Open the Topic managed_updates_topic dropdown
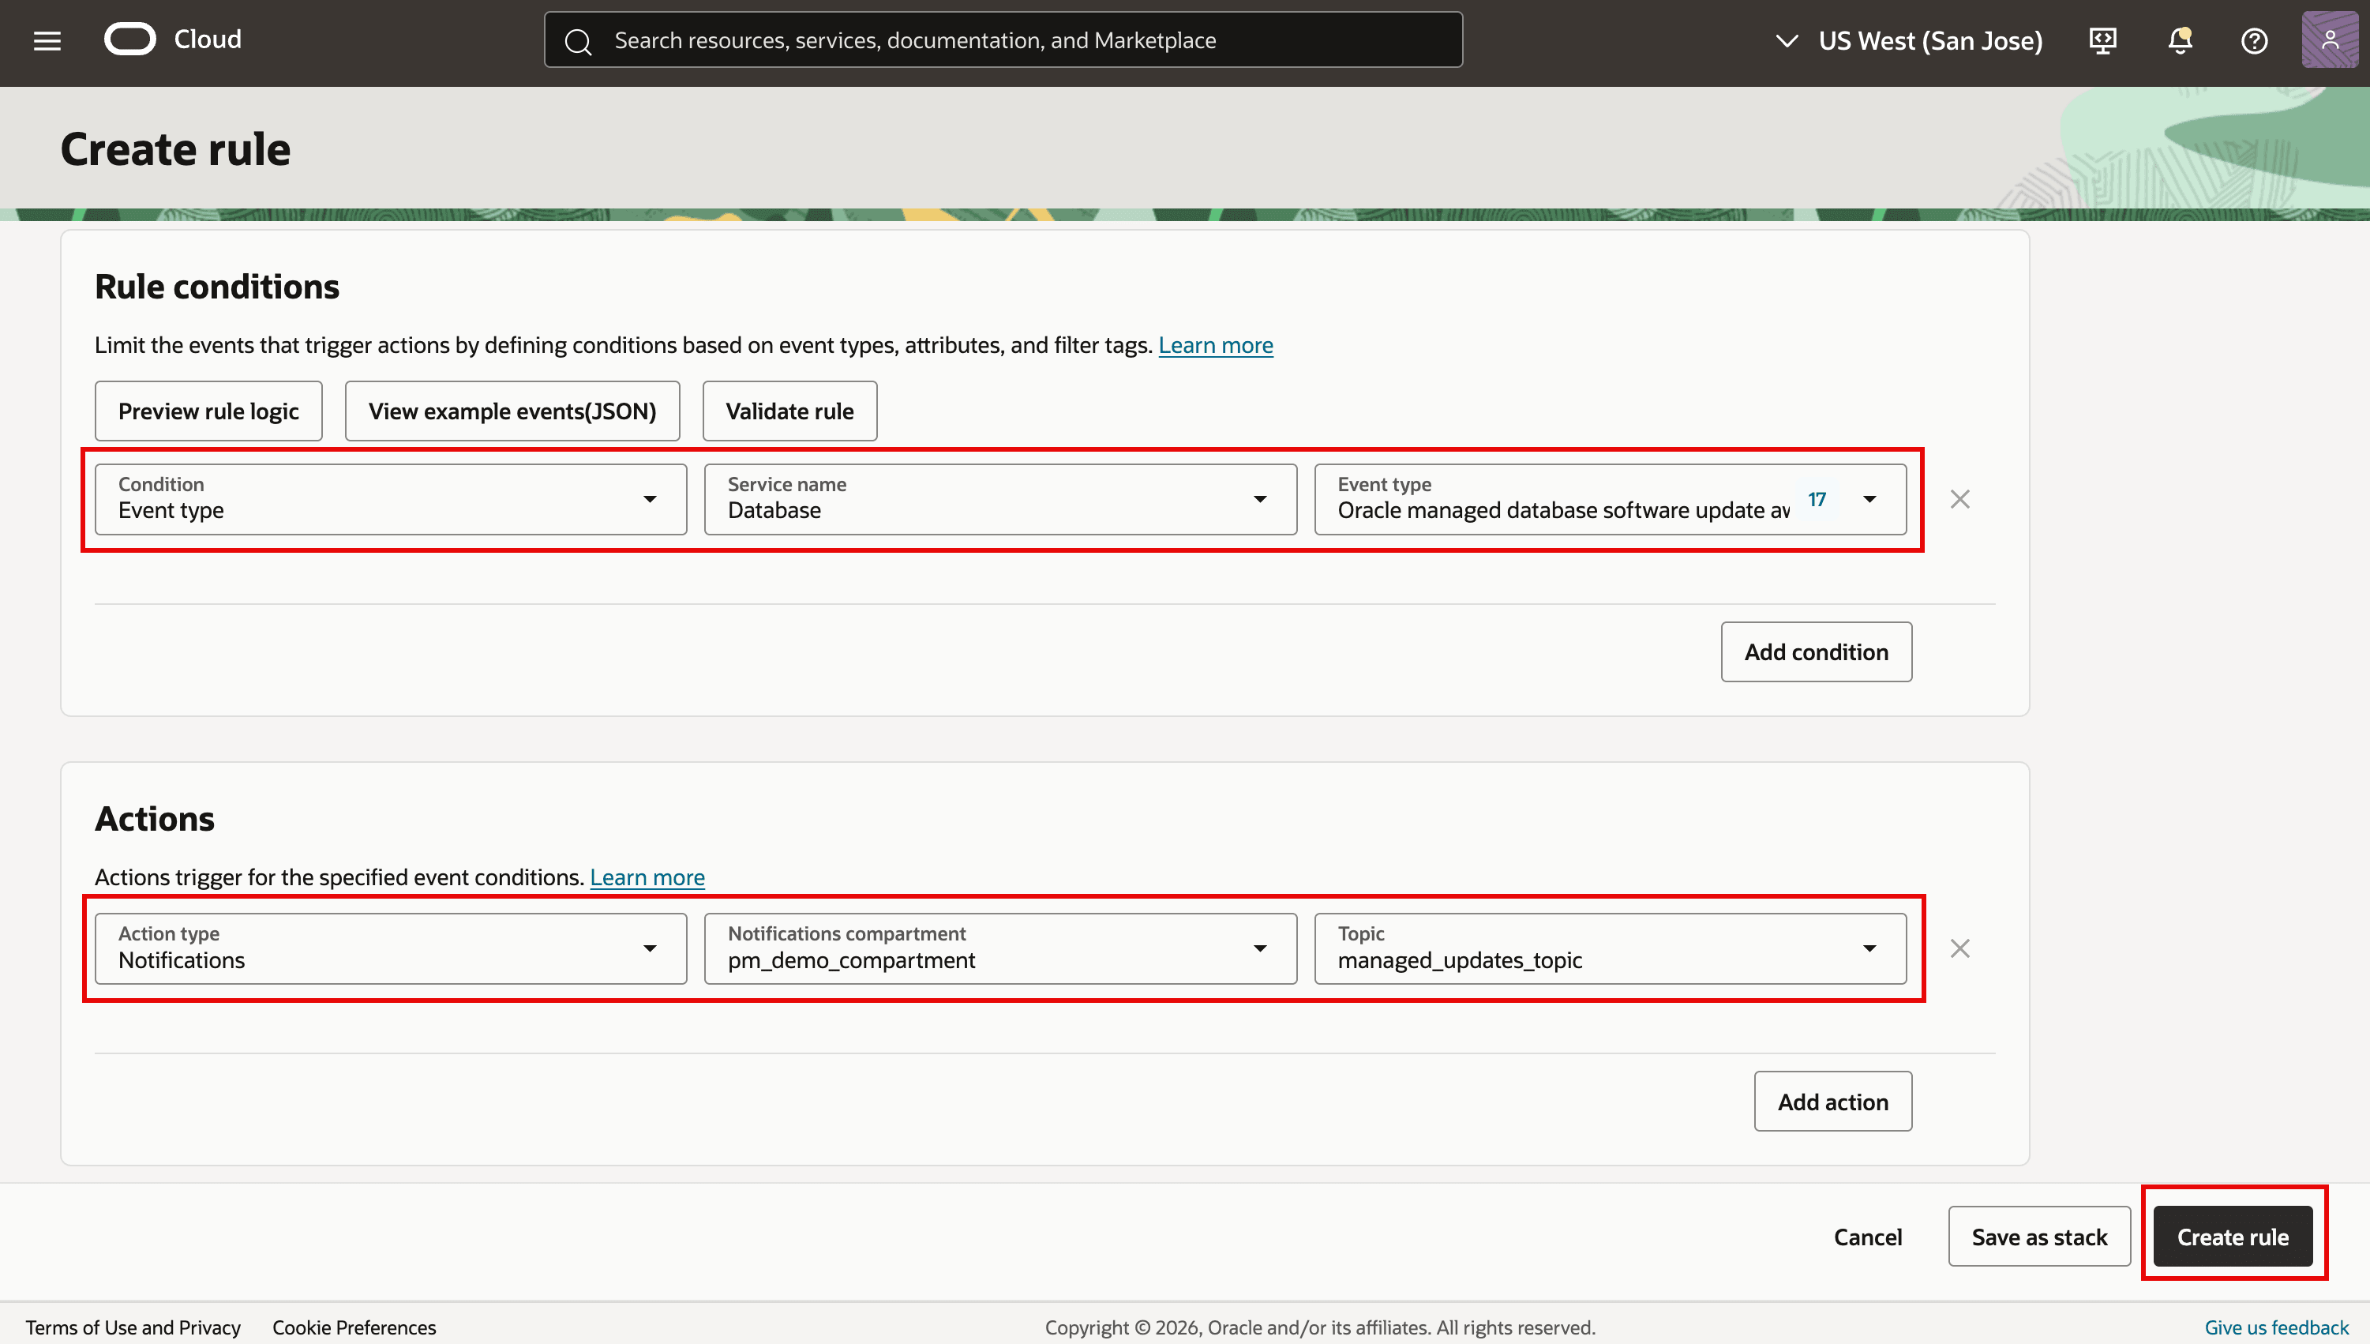Image resolution: width=2370 pixels, height=1344 pixels. (x=1610, y=949)
